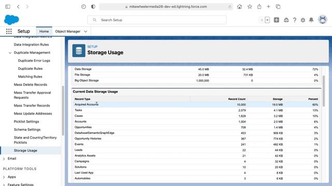Open Data Integration Rules
The width and height of the screenshot is (332, 186).
coord(31,44)
